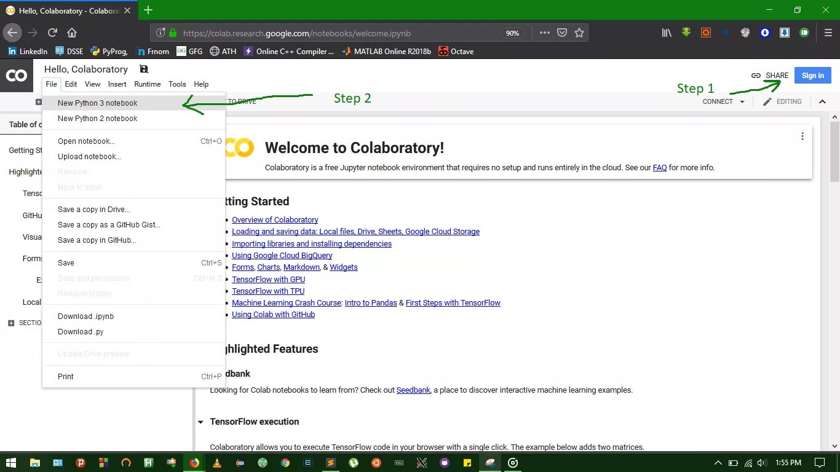Image resolution: width=840 pixels, height=472 pixels.
Task: Click the volume speaker tray icon
Action: (762, 463)
